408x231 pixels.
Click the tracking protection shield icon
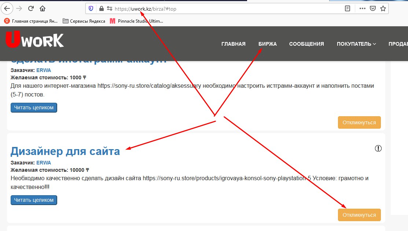coord(91,8)
